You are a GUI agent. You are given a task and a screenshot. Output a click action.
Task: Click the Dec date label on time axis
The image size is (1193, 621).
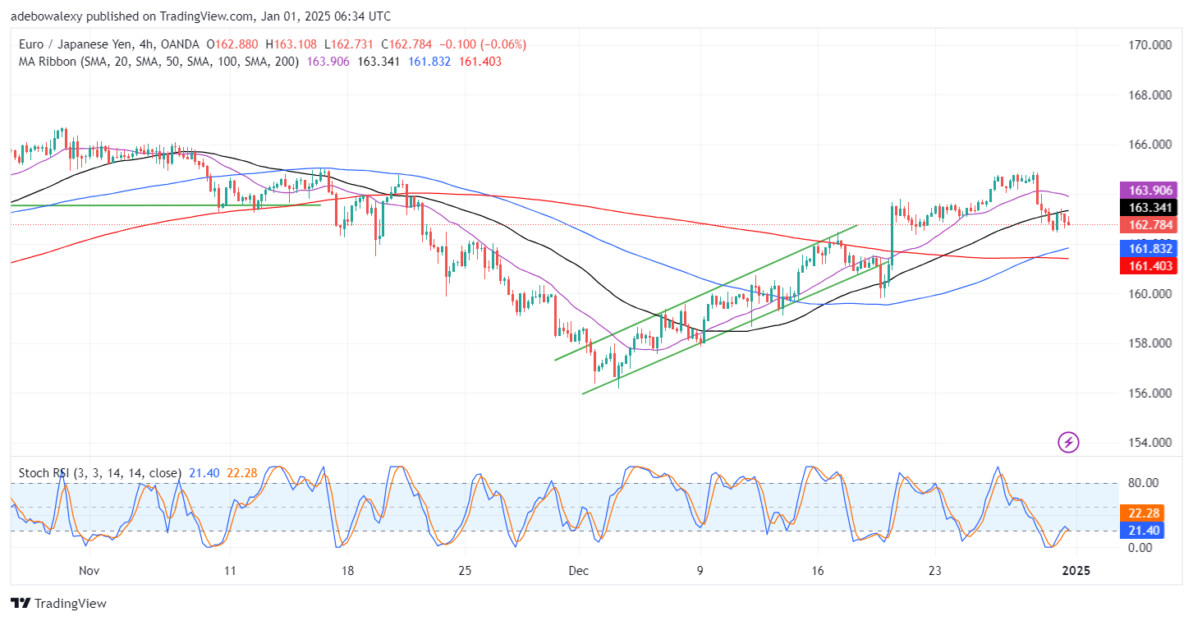point(580,571)
